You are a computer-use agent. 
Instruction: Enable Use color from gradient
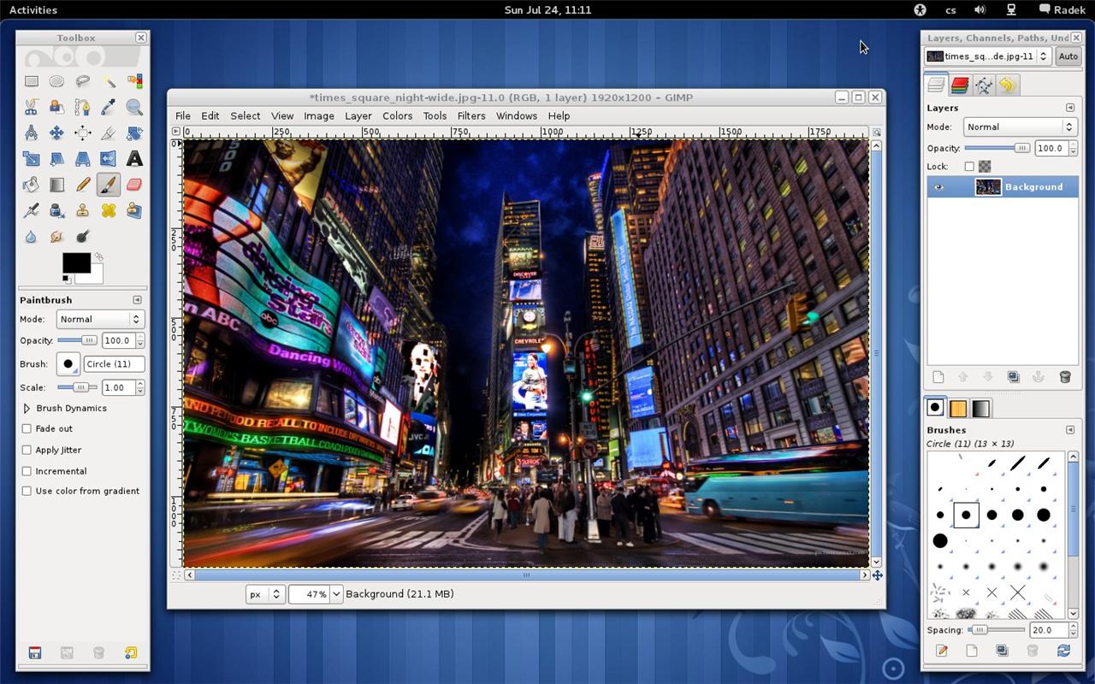tap(27, 491)
